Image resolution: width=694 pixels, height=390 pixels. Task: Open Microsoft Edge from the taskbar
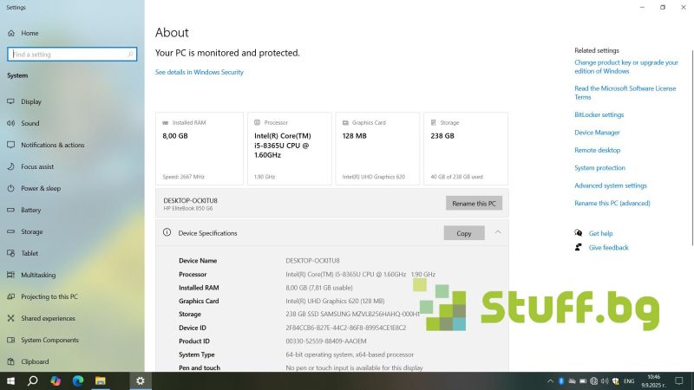coord(78,380)
